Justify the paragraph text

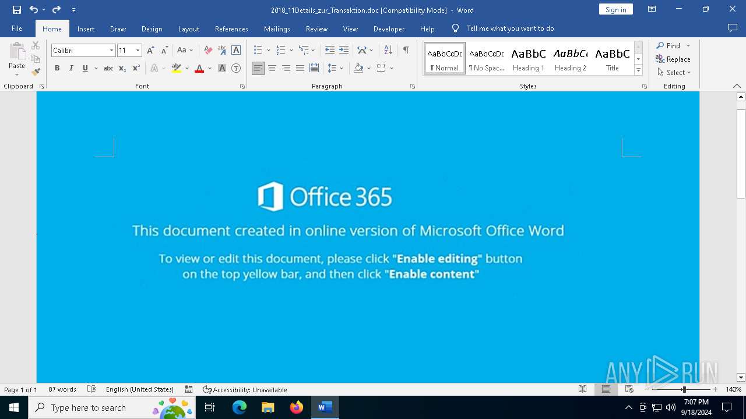(x=300, y=68)
